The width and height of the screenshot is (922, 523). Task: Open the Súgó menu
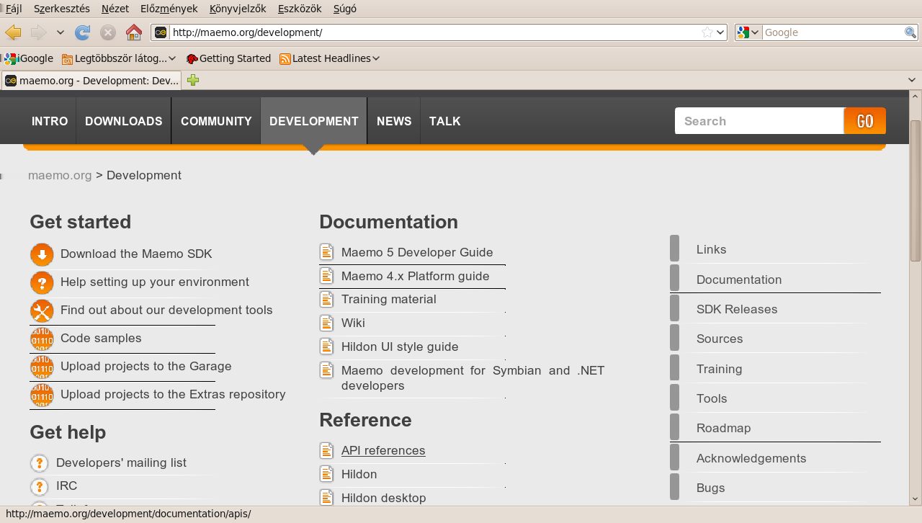click(x=345, y=9)
